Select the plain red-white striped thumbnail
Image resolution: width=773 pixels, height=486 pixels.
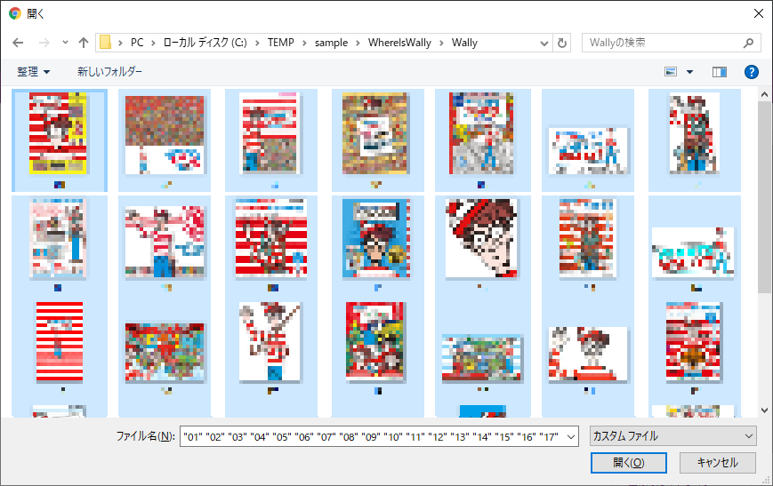click(60, 342)
